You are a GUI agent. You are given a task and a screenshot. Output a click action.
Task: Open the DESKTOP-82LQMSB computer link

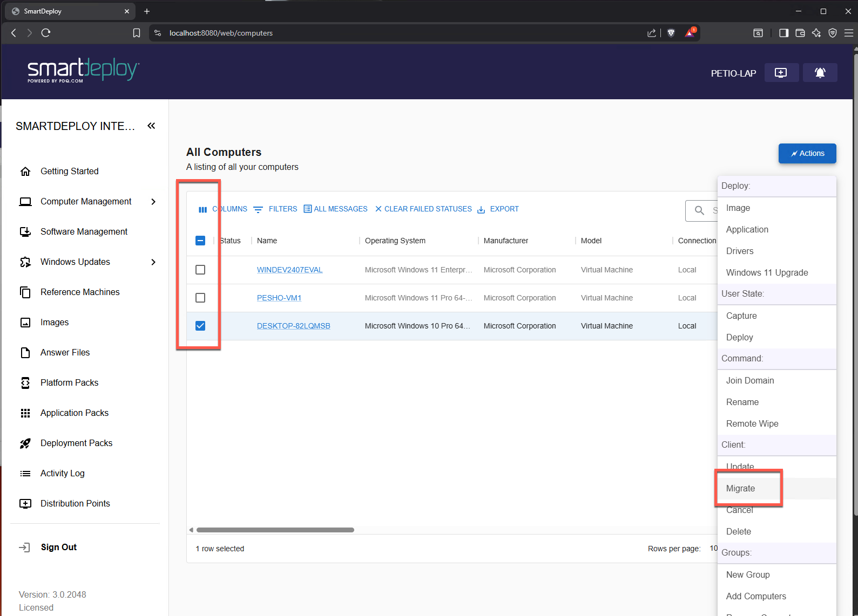click(293, 326)
